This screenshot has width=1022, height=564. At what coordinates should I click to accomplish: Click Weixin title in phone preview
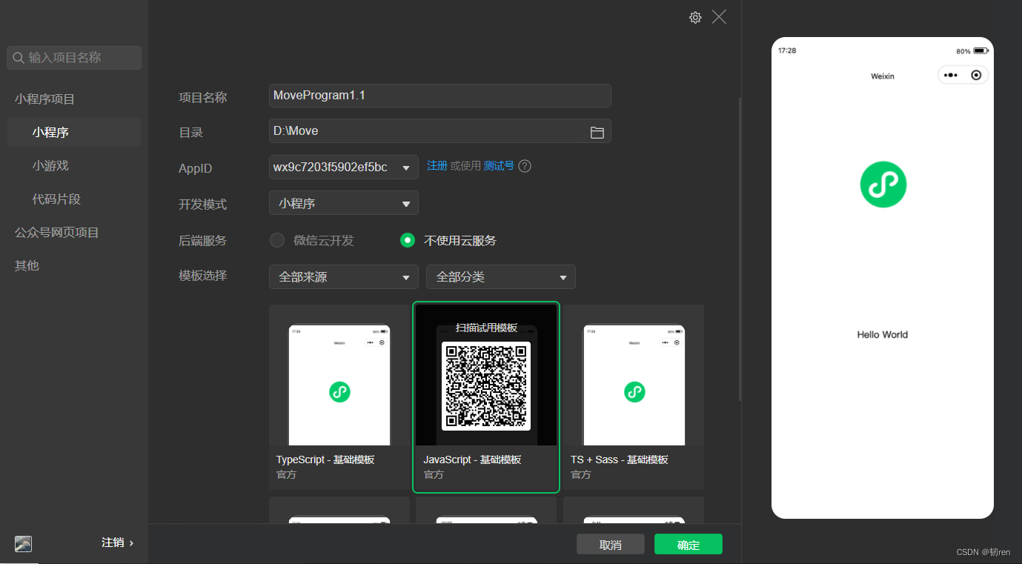point(883,76)
